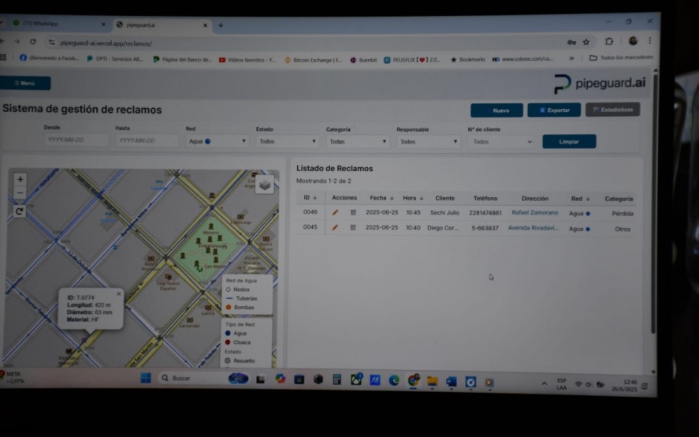
Task: Open the Rafael Zamorano address link
Action: click(x=534, y=213)
